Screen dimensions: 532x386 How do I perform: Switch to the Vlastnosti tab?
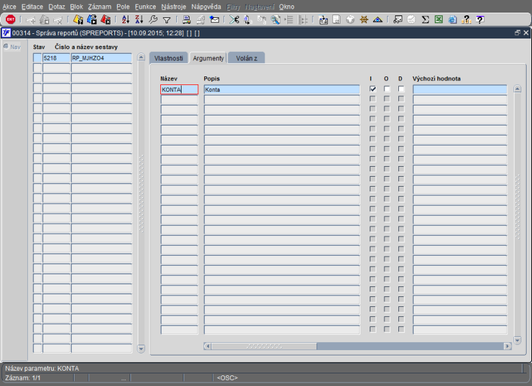coord(169,58)
